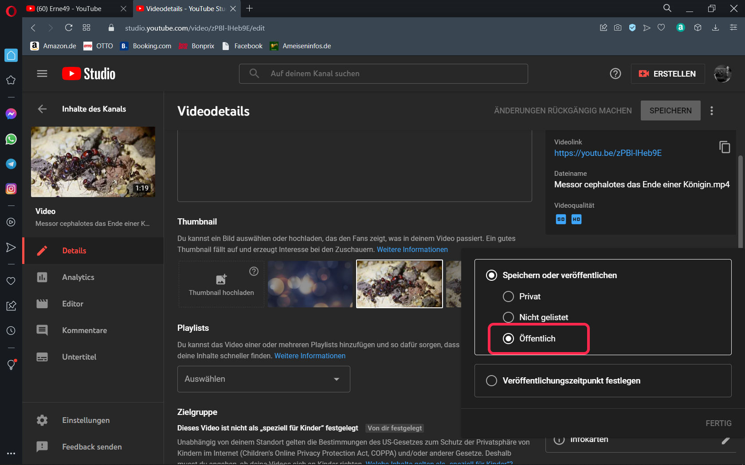Open the account avatar menu
This screenshot has width=745, height=465.
click(x=722, y=74)
